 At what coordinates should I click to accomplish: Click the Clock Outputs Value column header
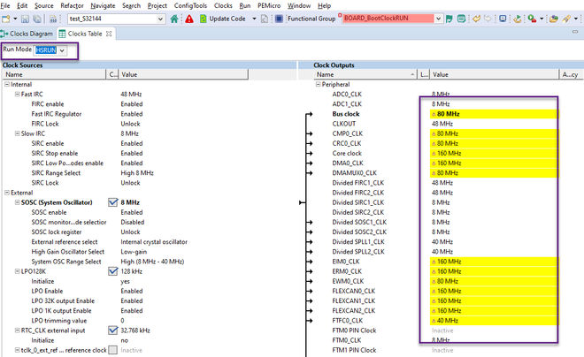(495, 74)
